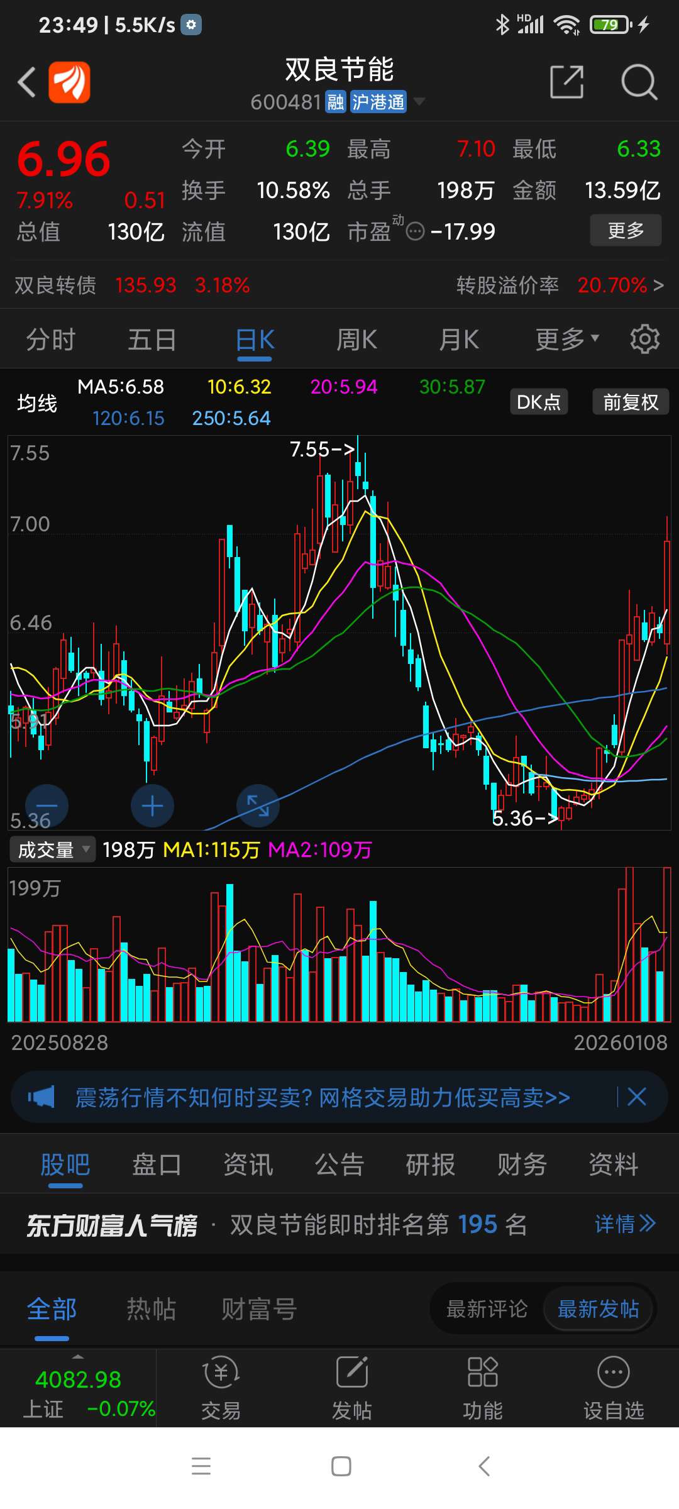Switch to 周K chart tab
Viewport: 679px width, 1509px height.
click(x=356, y=340)
